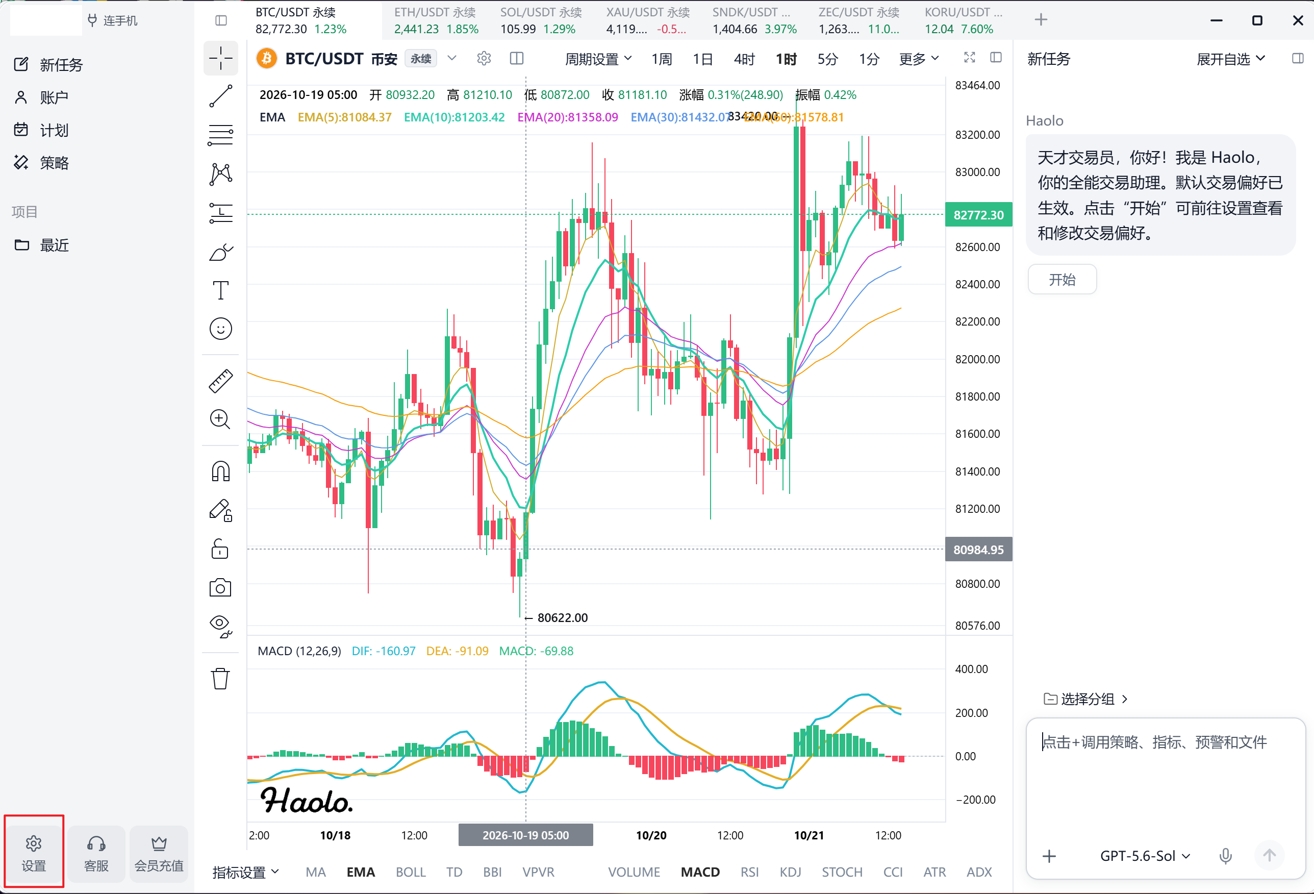The width and height of the screenshot is (1314, 894).
Task: Toggle the chart's right panel icon
Action: point(996,58)
